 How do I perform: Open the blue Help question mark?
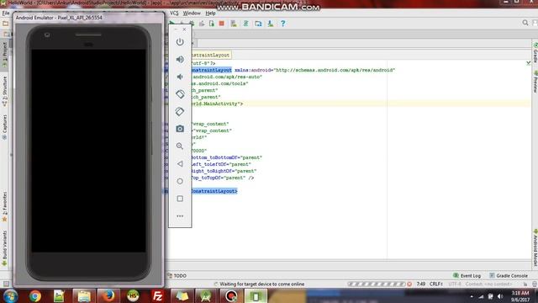point(282,24)
